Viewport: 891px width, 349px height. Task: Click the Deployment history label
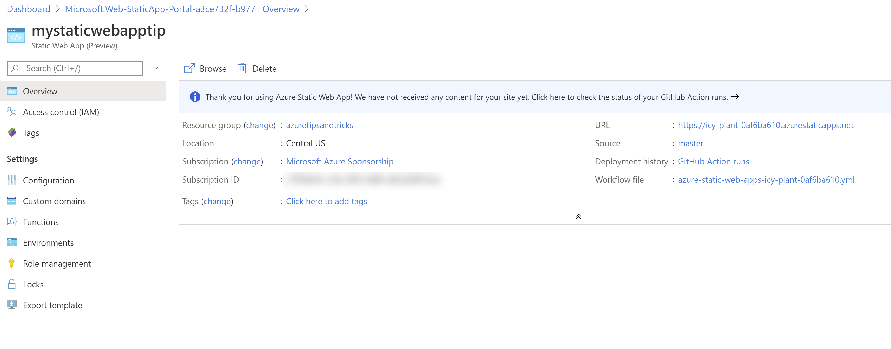point(631,162)
